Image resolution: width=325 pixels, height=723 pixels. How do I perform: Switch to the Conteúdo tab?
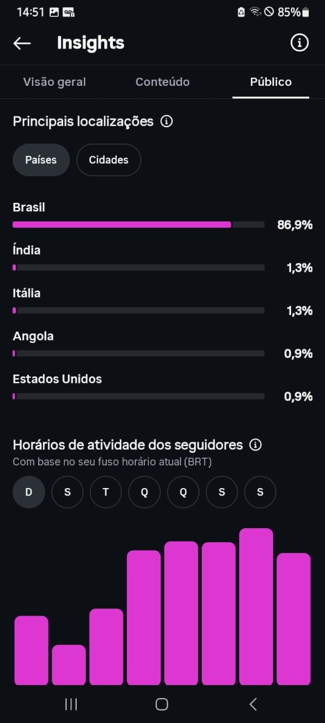point(162,82)
